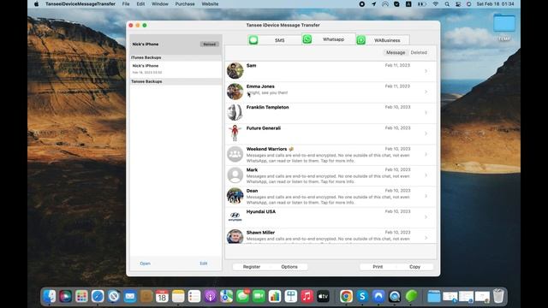548x308 pixels.
Task: Launch Google Chrome from the Dock
Action: [346, 297]
